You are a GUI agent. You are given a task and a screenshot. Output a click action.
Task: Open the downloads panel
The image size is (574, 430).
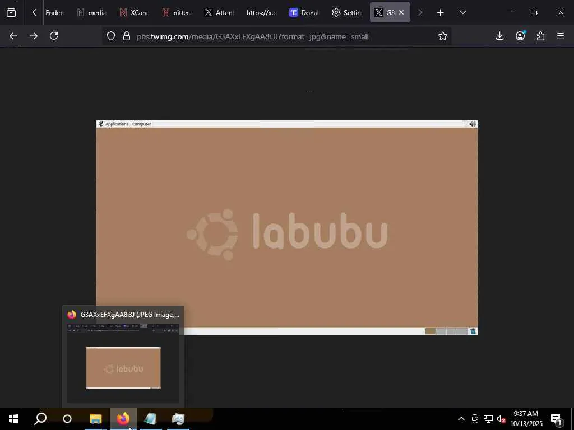499,36
